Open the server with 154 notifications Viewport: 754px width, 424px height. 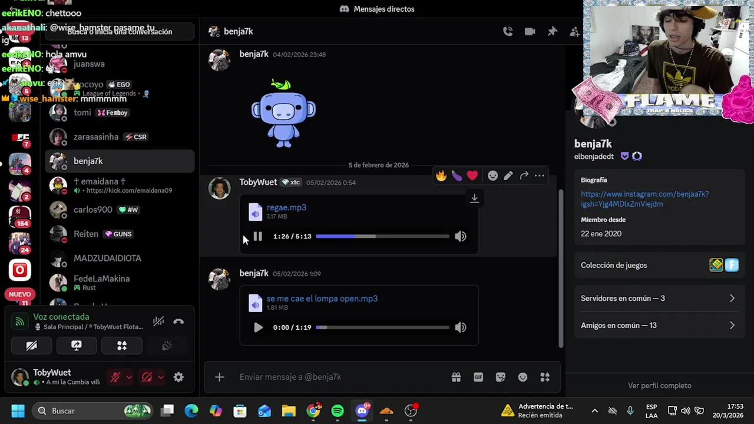[x=19, y=217]
